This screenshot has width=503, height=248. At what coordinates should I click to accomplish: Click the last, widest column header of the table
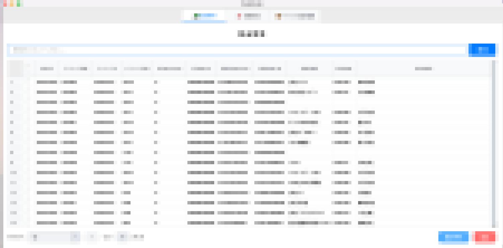tap(423, 69)
